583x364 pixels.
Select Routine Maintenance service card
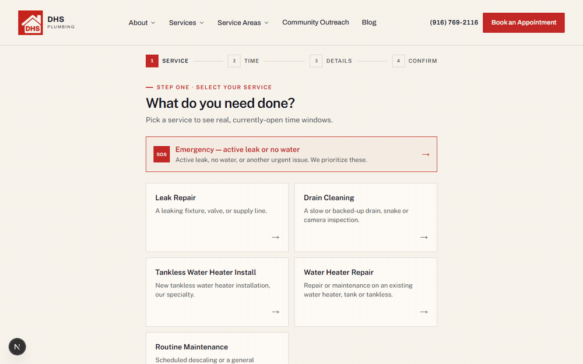tap(217, 348)
